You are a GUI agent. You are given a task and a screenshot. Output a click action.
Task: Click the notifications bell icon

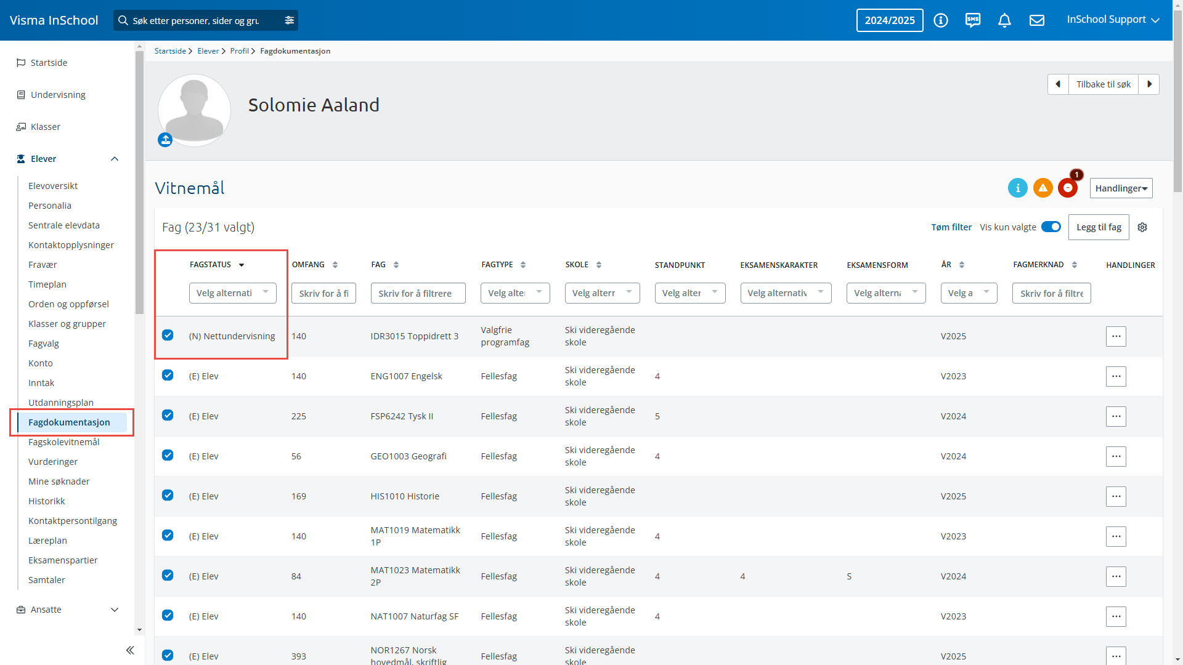point(1004,20)
